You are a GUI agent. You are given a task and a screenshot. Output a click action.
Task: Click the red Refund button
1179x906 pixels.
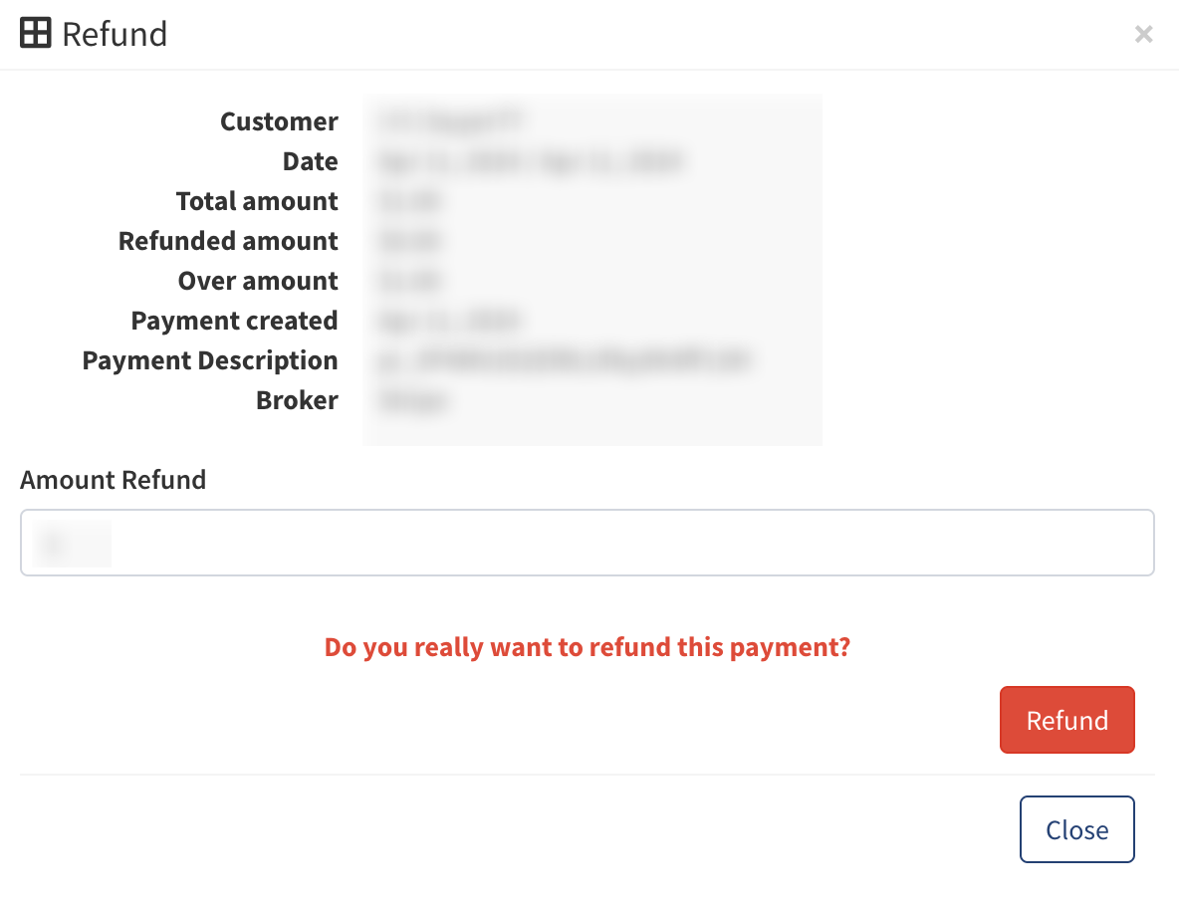(1066, 720)
